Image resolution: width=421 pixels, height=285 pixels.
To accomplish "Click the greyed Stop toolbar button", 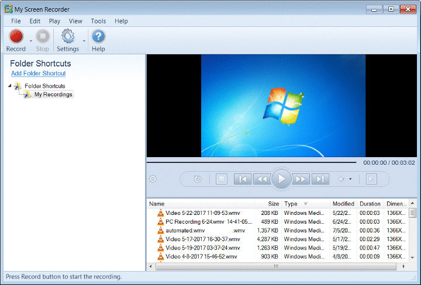I will 43,40.
